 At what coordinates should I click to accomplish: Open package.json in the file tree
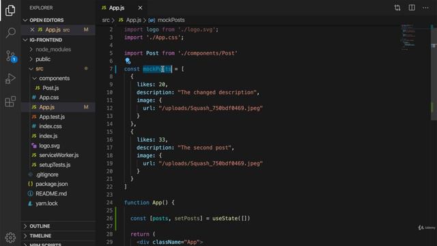(x=58, y=184)
